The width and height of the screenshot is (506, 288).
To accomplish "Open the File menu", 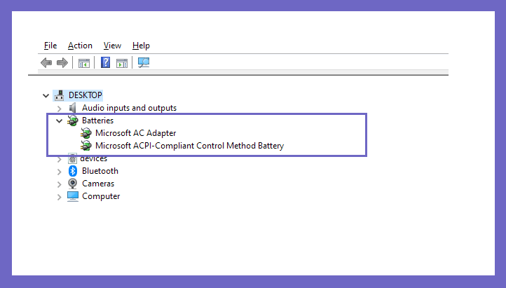I will pos(50,46).
